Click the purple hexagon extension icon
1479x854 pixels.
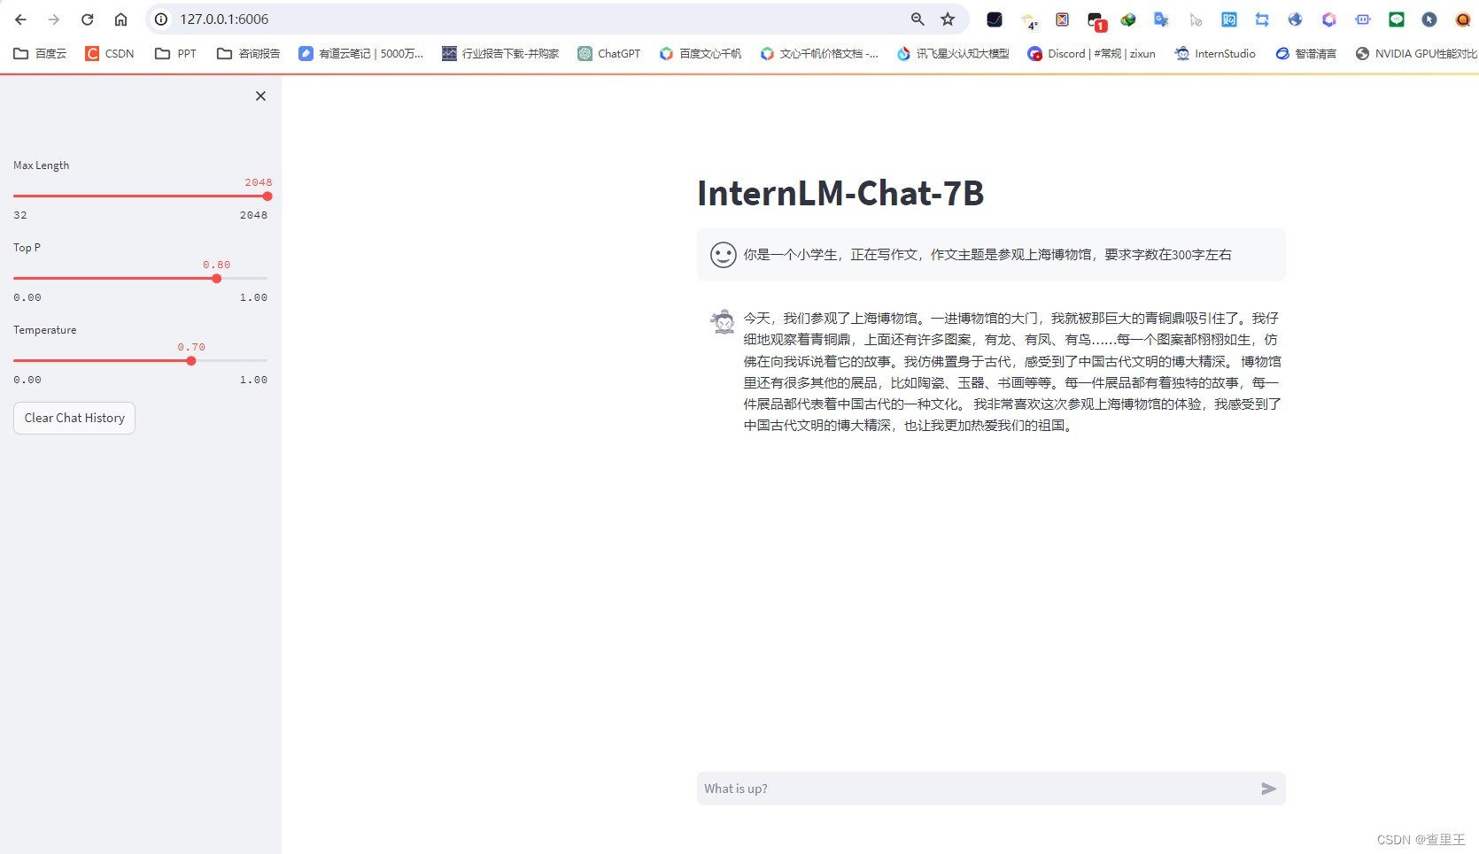coord(1329,19)
